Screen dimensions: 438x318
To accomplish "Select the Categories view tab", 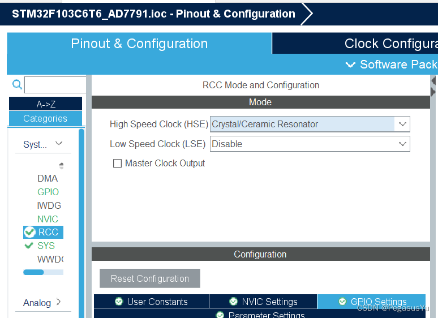I will (x=45, y=118).
